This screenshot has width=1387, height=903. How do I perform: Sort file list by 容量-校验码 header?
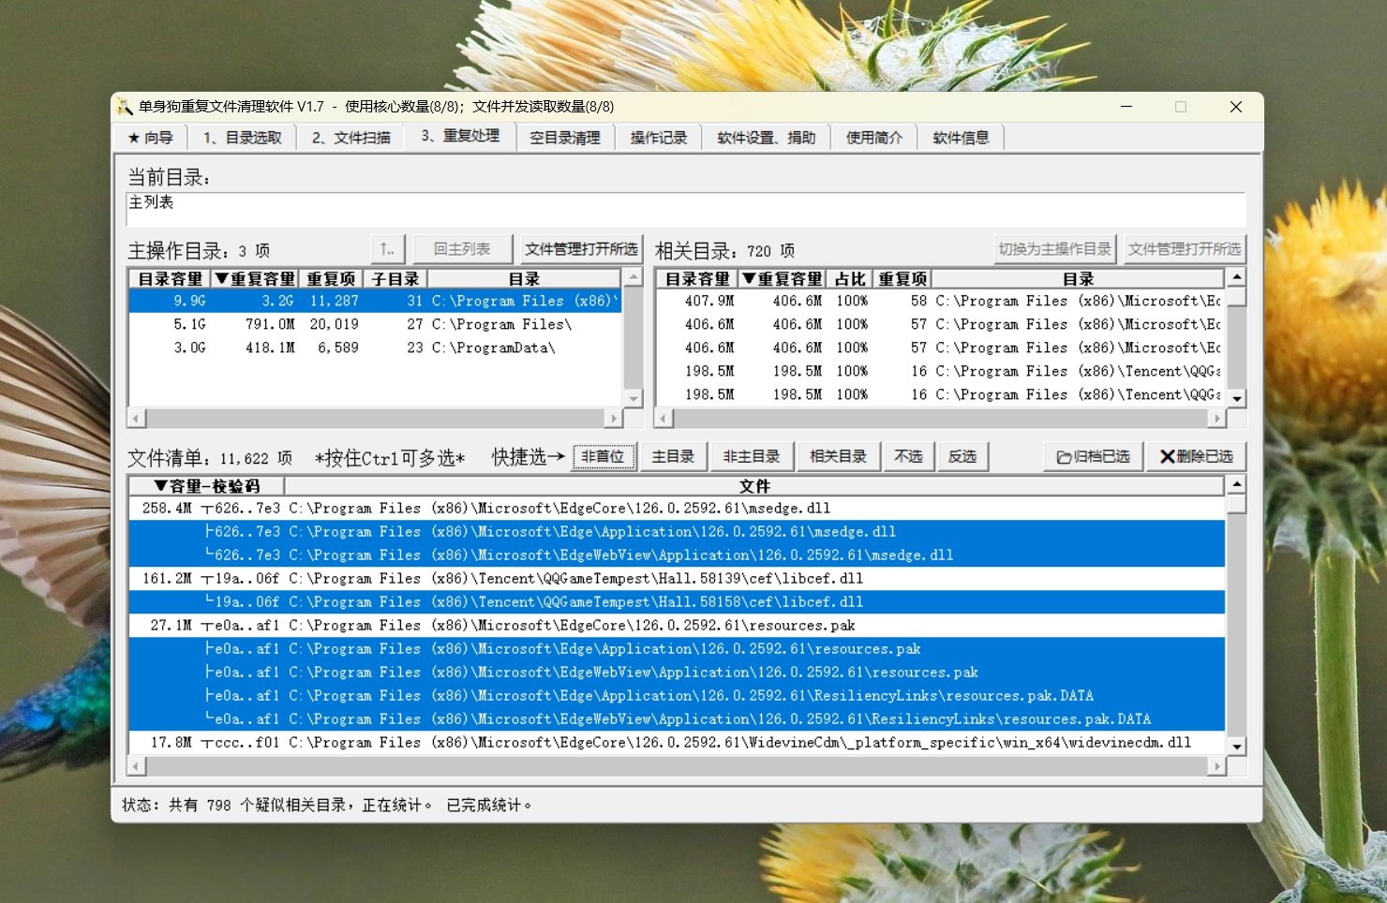click(x=206, y=486)
